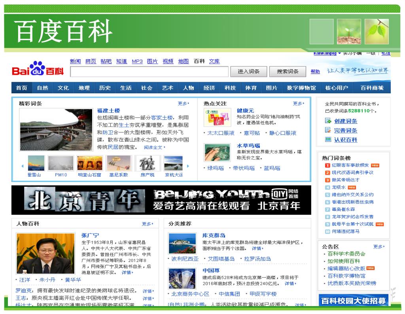This screenshot has height=314, width=405.
Task: Open the 甲级写字楼 link
Action: (263, 294)
